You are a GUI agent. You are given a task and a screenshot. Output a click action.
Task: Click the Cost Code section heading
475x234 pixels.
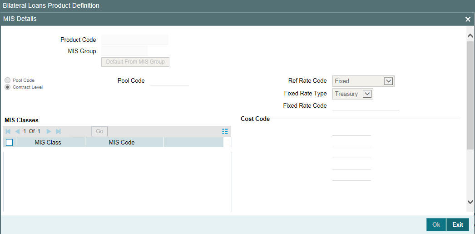tap(255, 119)
